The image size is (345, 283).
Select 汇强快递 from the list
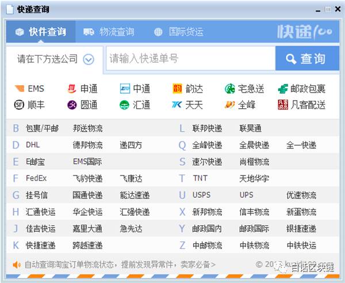pyautogui.click(x=135, y=212)
